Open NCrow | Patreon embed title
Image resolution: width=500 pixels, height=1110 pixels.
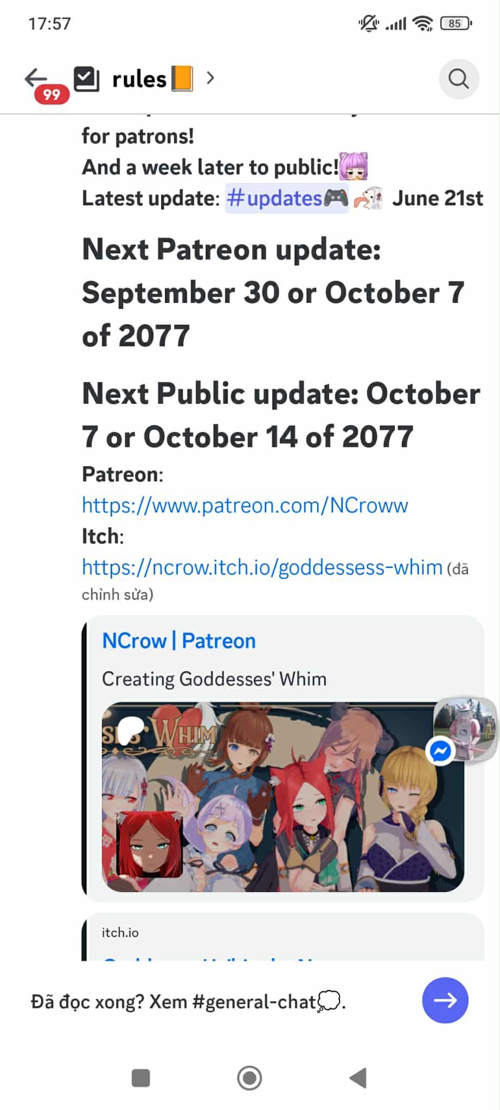pyautogui.click(x=179, y=641)
